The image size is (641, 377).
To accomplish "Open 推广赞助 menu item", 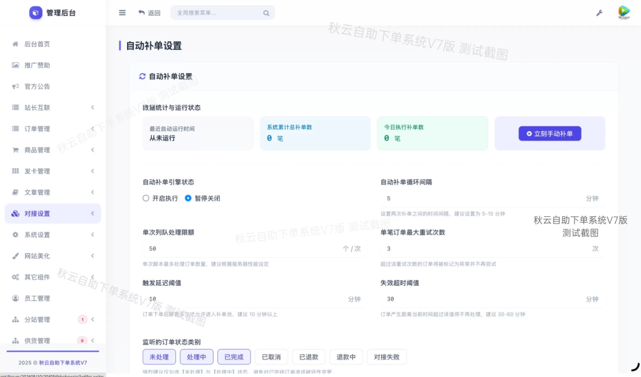I will point(53,66).
